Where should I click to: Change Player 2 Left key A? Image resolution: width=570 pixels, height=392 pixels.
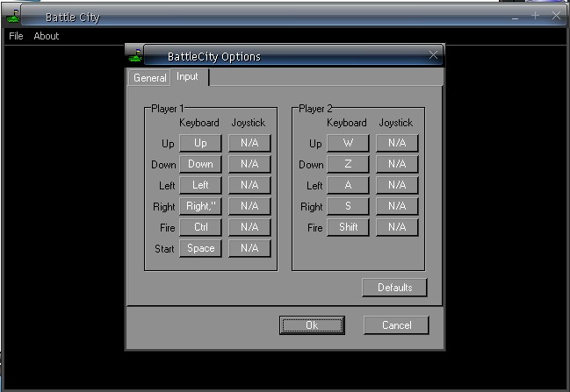[348, 185]
